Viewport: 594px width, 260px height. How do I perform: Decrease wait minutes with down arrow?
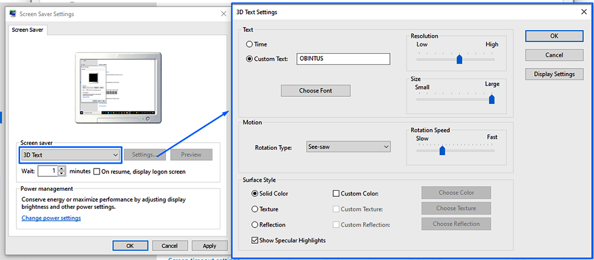(x=63, y=174)
